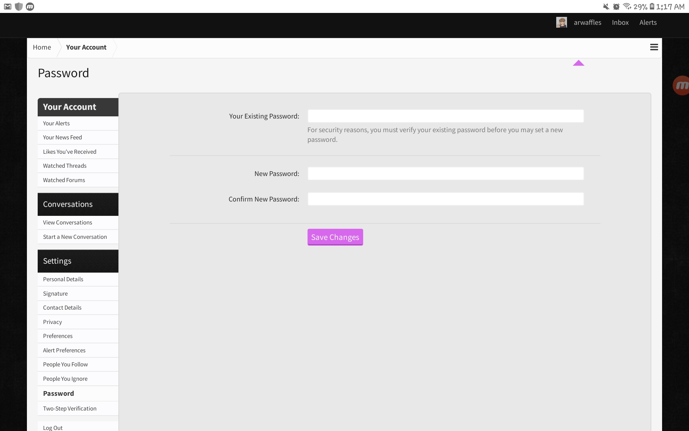
Task: Open Personal Details settings
Action: [78, 279]
